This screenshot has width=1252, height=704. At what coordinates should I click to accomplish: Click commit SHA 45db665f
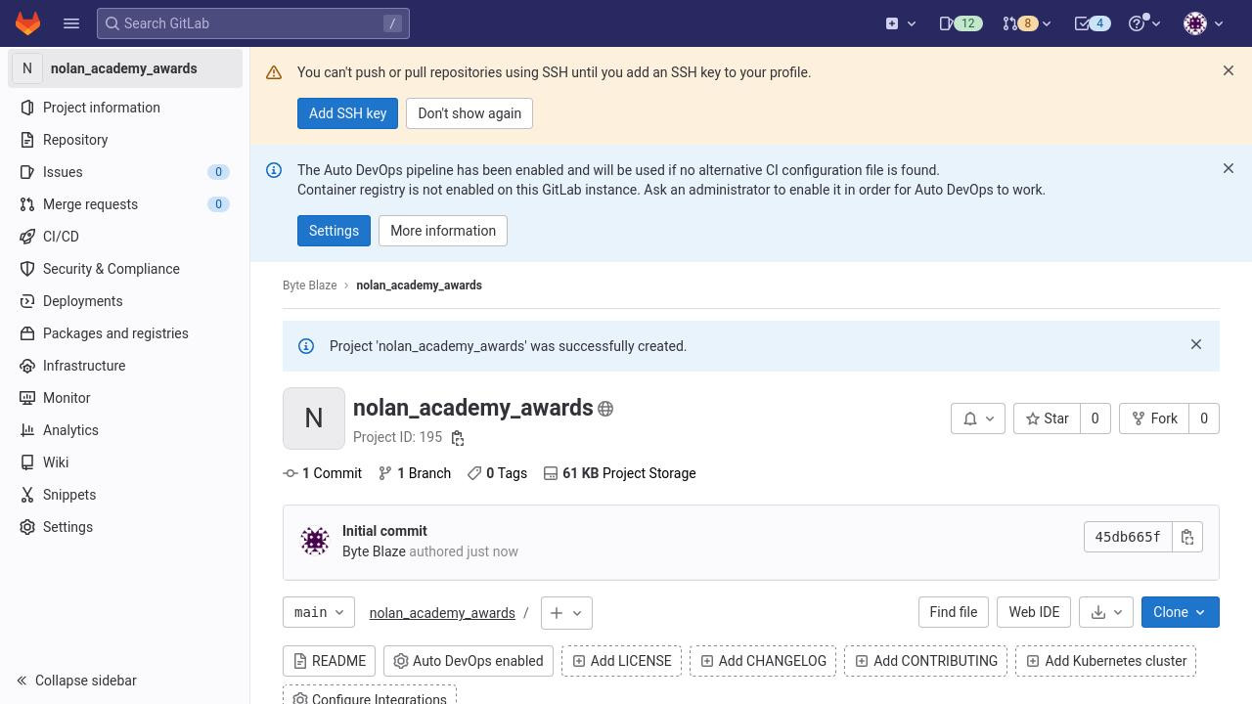1128,537
